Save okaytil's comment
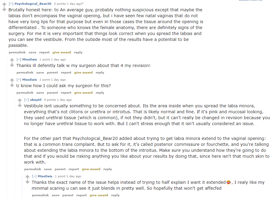 click(48, 169)
